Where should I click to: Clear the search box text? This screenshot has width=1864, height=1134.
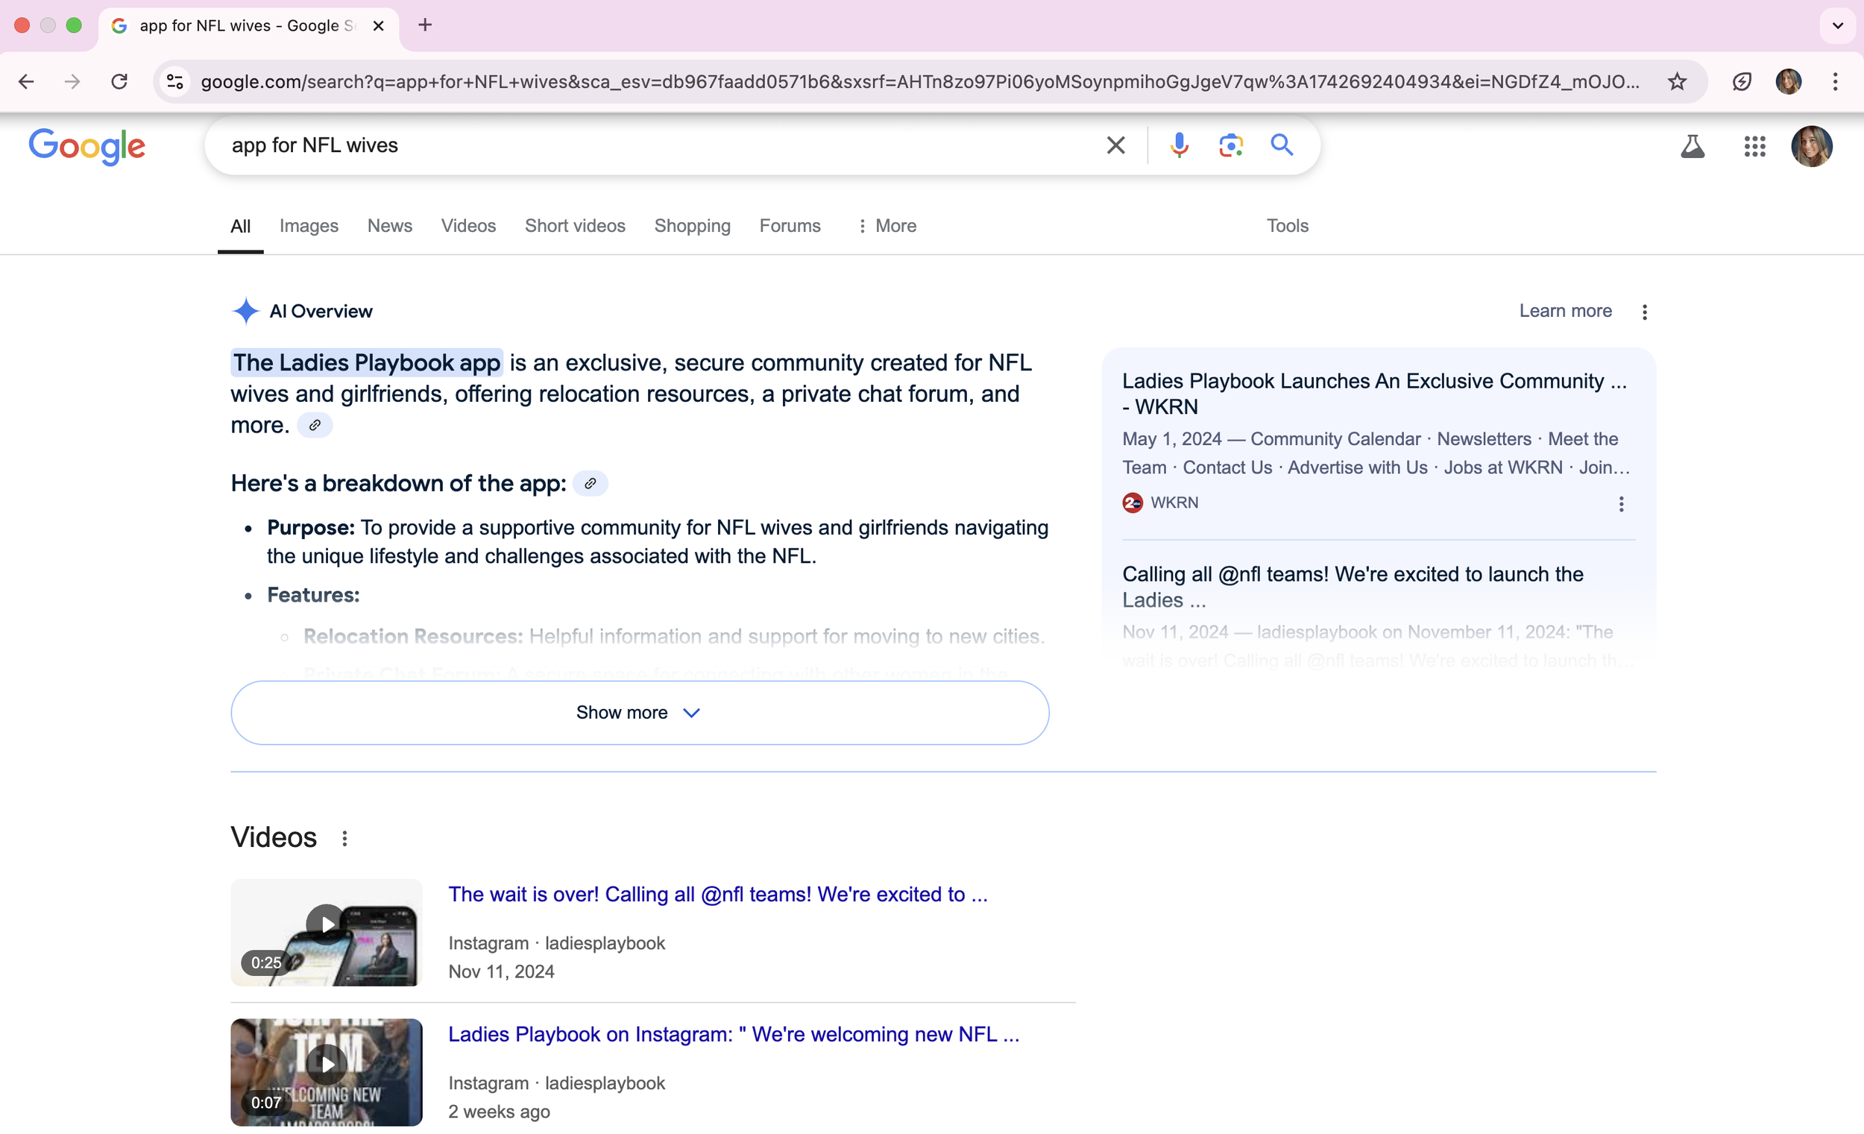1115,145
